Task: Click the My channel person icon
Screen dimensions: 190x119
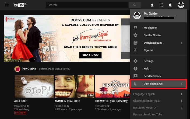Action: pos(135,28)
